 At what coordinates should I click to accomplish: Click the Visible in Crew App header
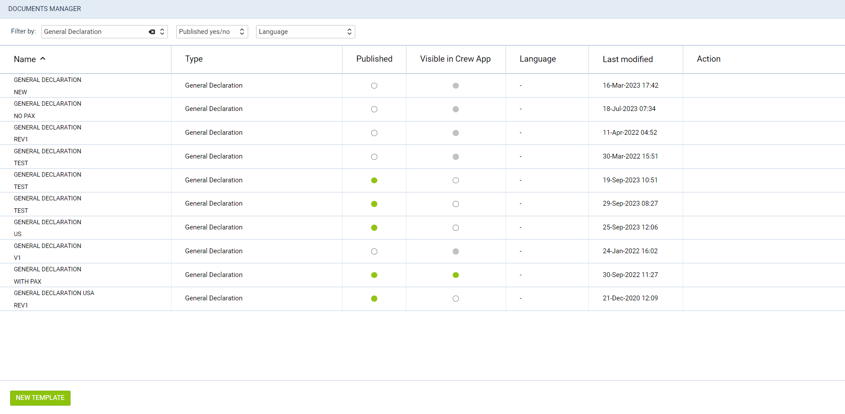pyautogui.click(x=455, y=59)
